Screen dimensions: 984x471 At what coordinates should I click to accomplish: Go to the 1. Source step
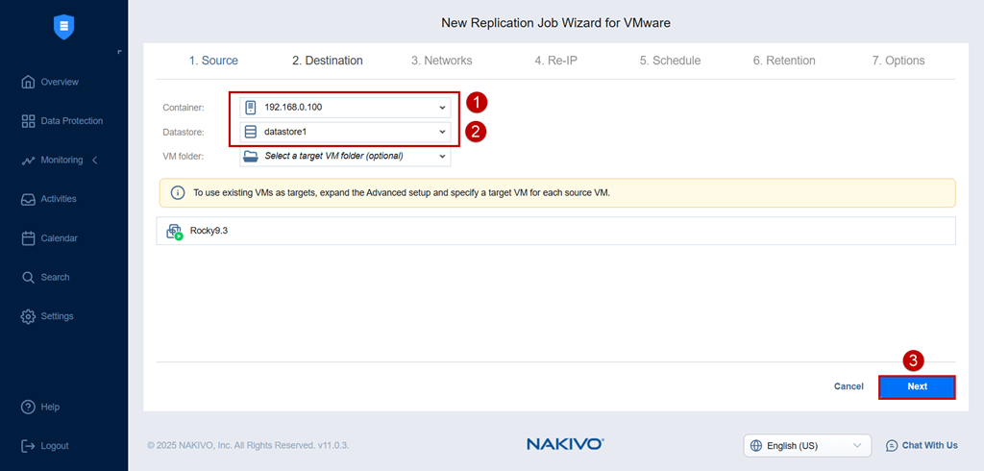[x=213, y=61]
